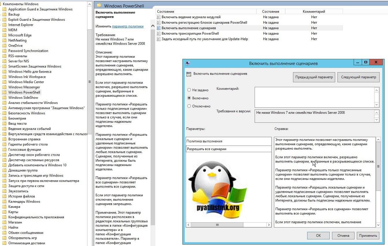Select Компоненты Windows parent node

click(20, 4)
